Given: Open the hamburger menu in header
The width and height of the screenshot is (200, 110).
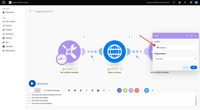Looking at the screenshot, I should point(3,2).
